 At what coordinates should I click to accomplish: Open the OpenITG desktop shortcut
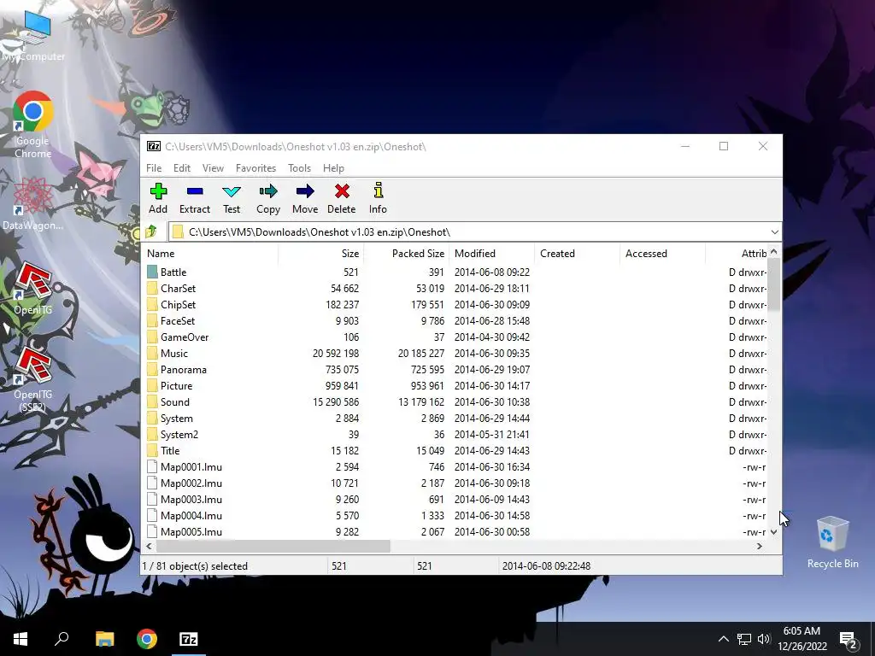[x=33, y=289]
